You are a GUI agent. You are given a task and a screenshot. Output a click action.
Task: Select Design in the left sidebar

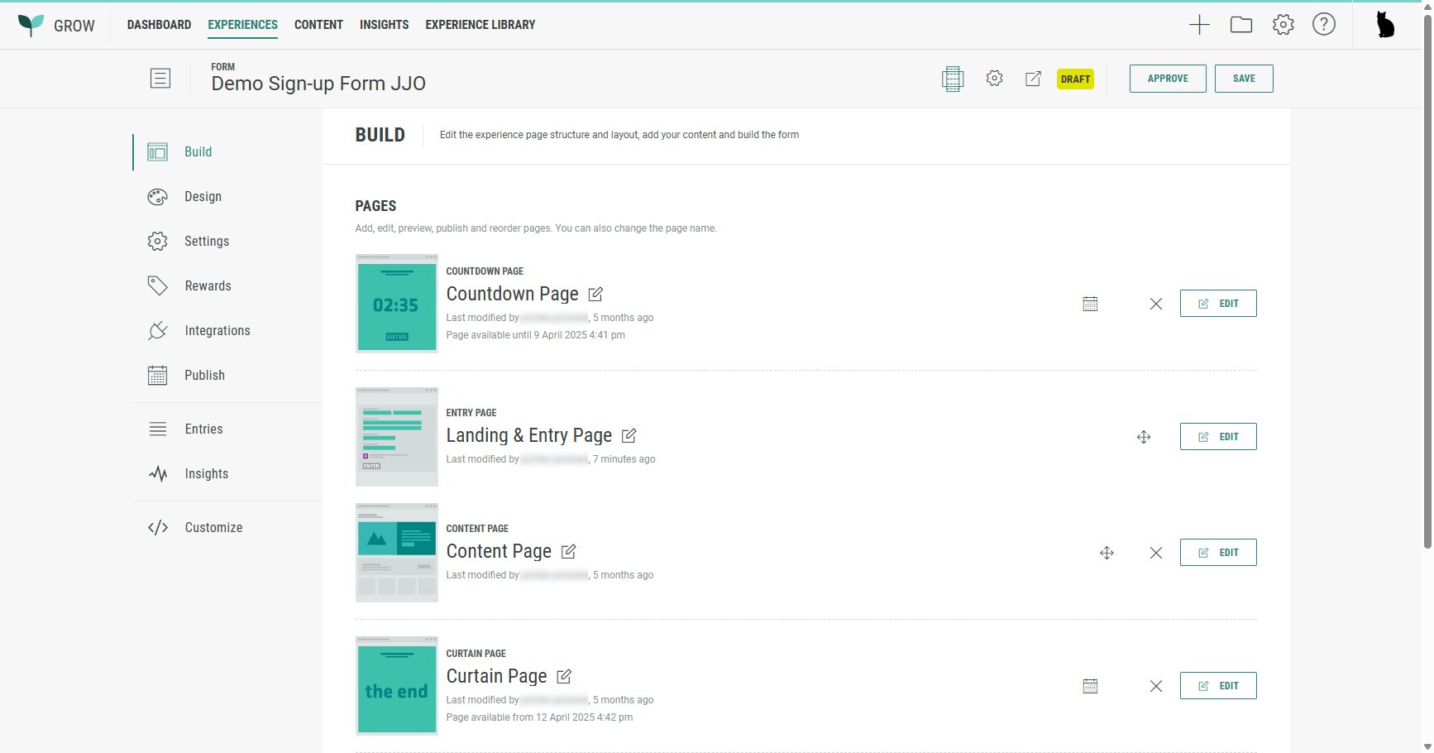click(x=203, y=197)
